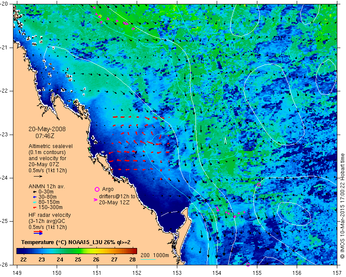Click the "0-30m" depth label
This screenshot has width=346, height=277.
pos(46,191)
